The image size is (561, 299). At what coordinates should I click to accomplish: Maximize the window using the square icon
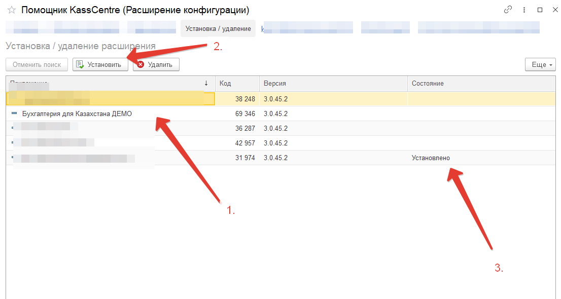[x=540, y=10]
